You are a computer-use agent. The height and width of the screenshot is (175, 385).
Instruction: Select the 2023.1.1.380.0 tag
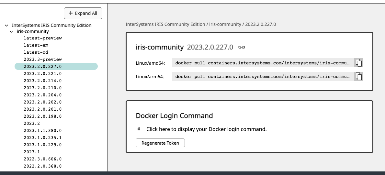[x=43, y=131]
